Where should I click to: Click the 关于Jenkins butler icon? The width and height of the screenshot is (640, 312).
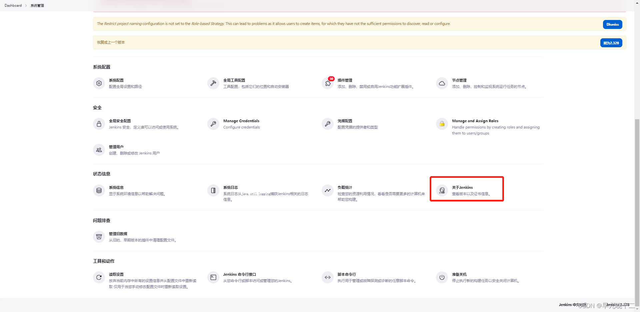(x=442, y=190)
